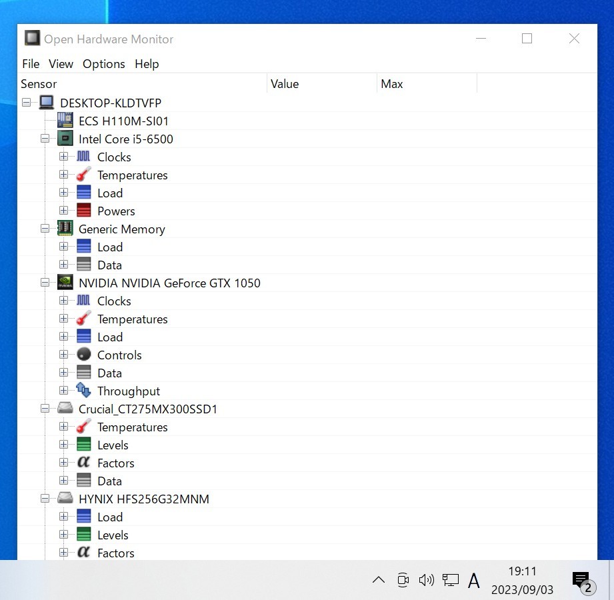The image size is (614, 600).
Task: Select Factors label under HYNIX drive
Action: pyautogui.click(x=115, y=553)
